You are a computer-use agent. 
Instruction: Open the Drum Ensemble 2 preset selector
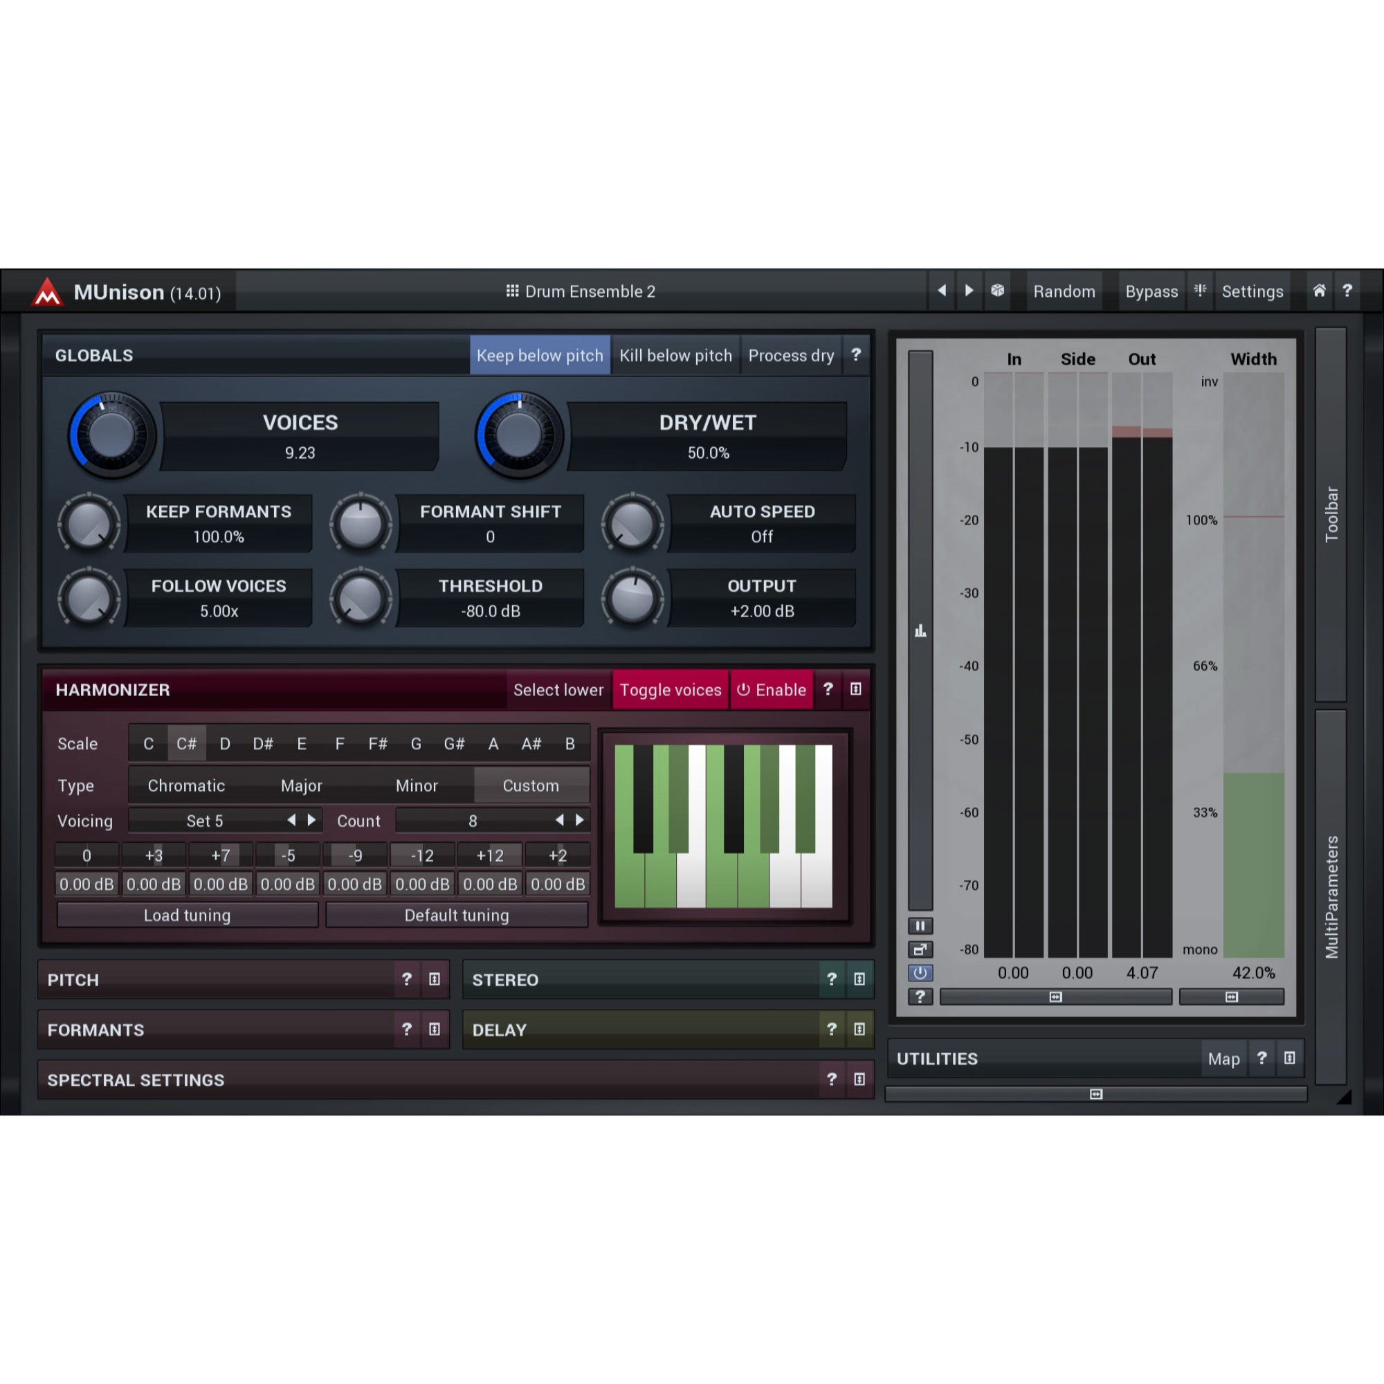[x=581, y=291]
